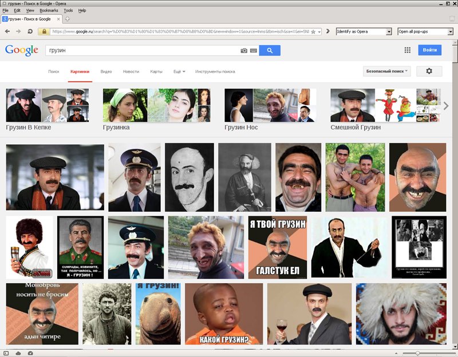Open the thumbnail of man in white fur hat
The image size is (458, 357).
pos(401,314)
